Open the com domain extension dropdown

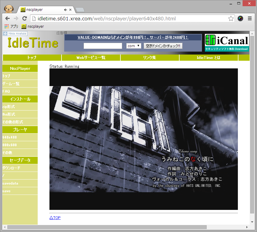[x=134, y=46]
